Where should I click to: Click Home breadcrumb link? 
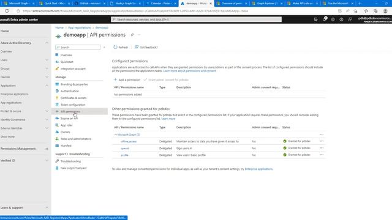[59, 28]
